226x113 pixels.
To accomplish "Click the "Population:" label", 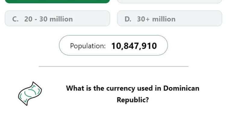I will pyautogui.click(x=88, y=46).
